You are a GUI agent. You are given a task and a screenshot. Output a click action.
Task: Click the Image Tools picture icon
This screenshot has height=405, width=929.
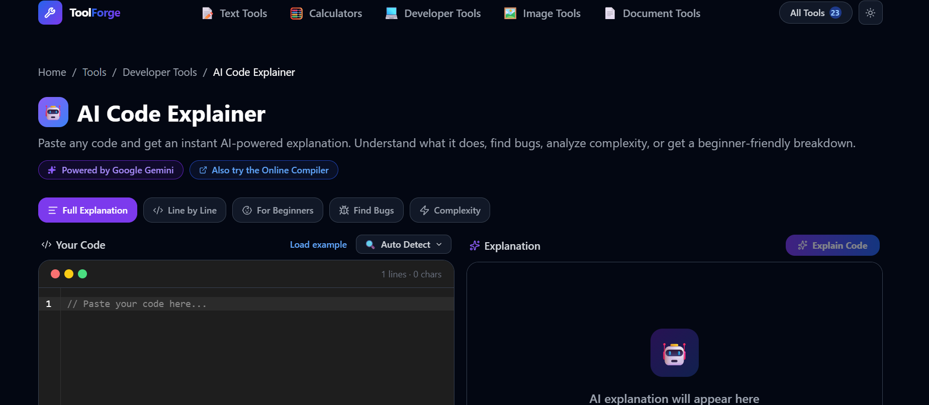click(x=510, y=14)
